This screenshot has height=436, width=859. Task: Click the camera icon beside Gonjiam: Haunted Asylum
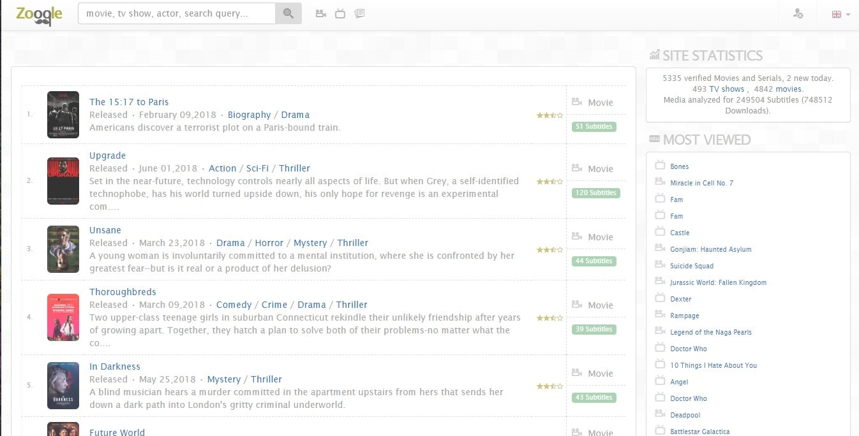660,249
